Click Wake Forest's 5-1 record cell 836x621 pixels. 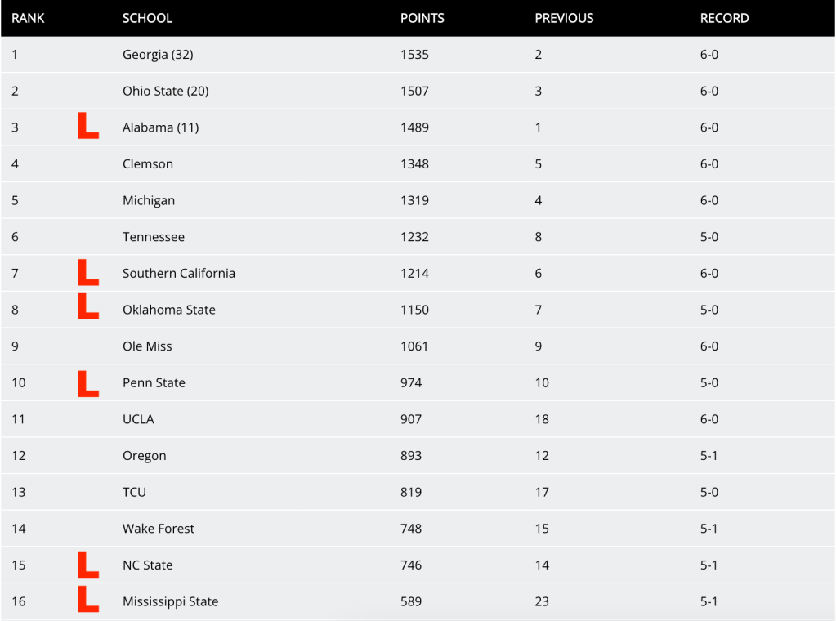[x=709, y=529]
